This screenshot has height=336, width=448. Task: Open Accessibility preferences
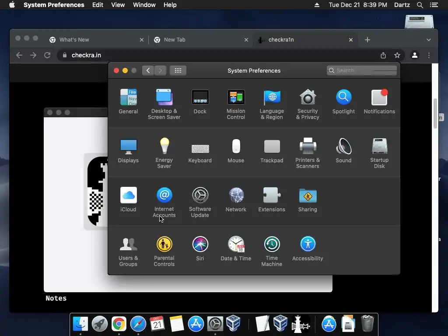pyautogui.click(x=308, y=248)
